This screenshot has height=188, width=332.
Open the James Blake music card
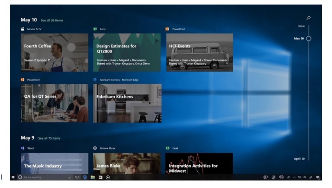(x=127, y=163)
